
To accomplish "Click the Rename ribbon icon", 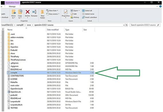I will click(x=34, y=12).
